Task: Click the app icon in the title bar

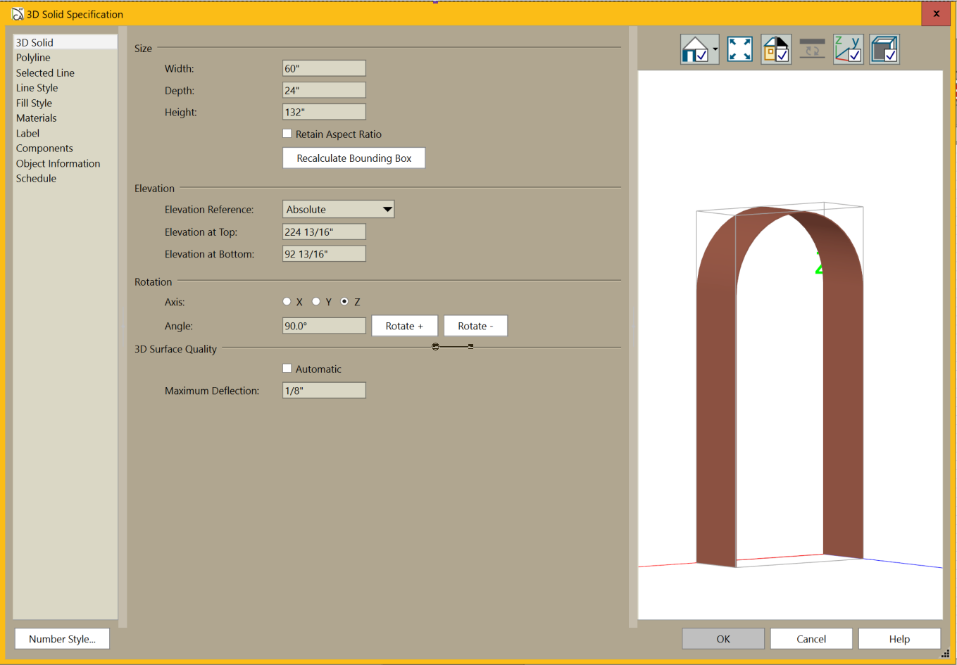Action: [x=18, y=14]
